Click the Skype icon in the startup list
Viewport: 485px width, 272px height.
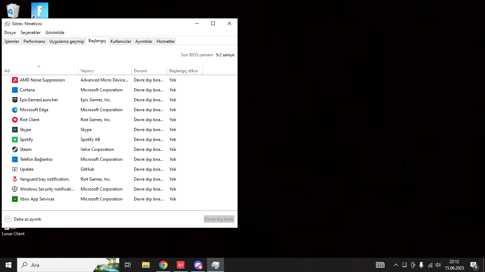coord(15,130)
